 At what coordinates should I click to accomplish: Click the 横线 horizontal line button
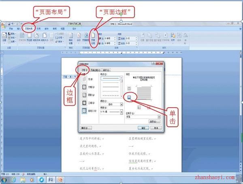click(x=86, y=128)
